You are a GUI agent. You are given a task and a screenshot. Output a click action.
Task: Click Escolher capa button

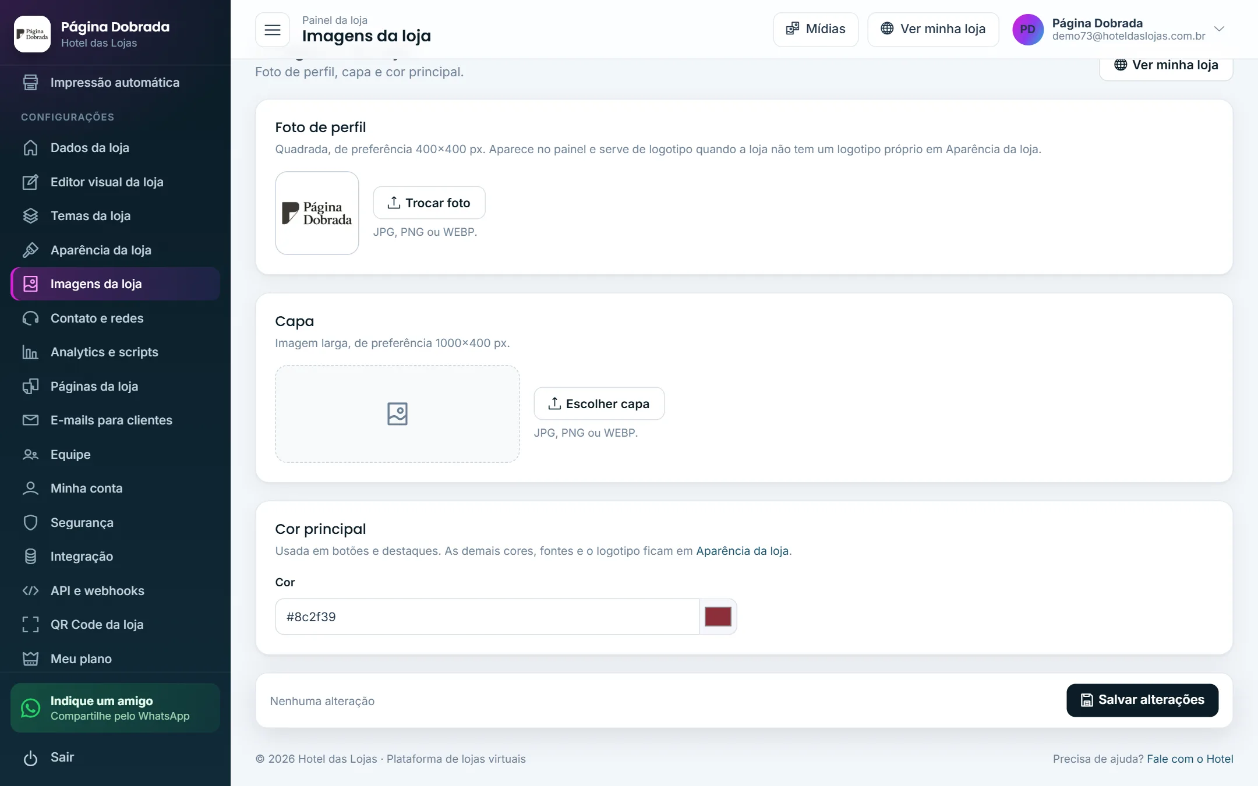tap(599, 403)
